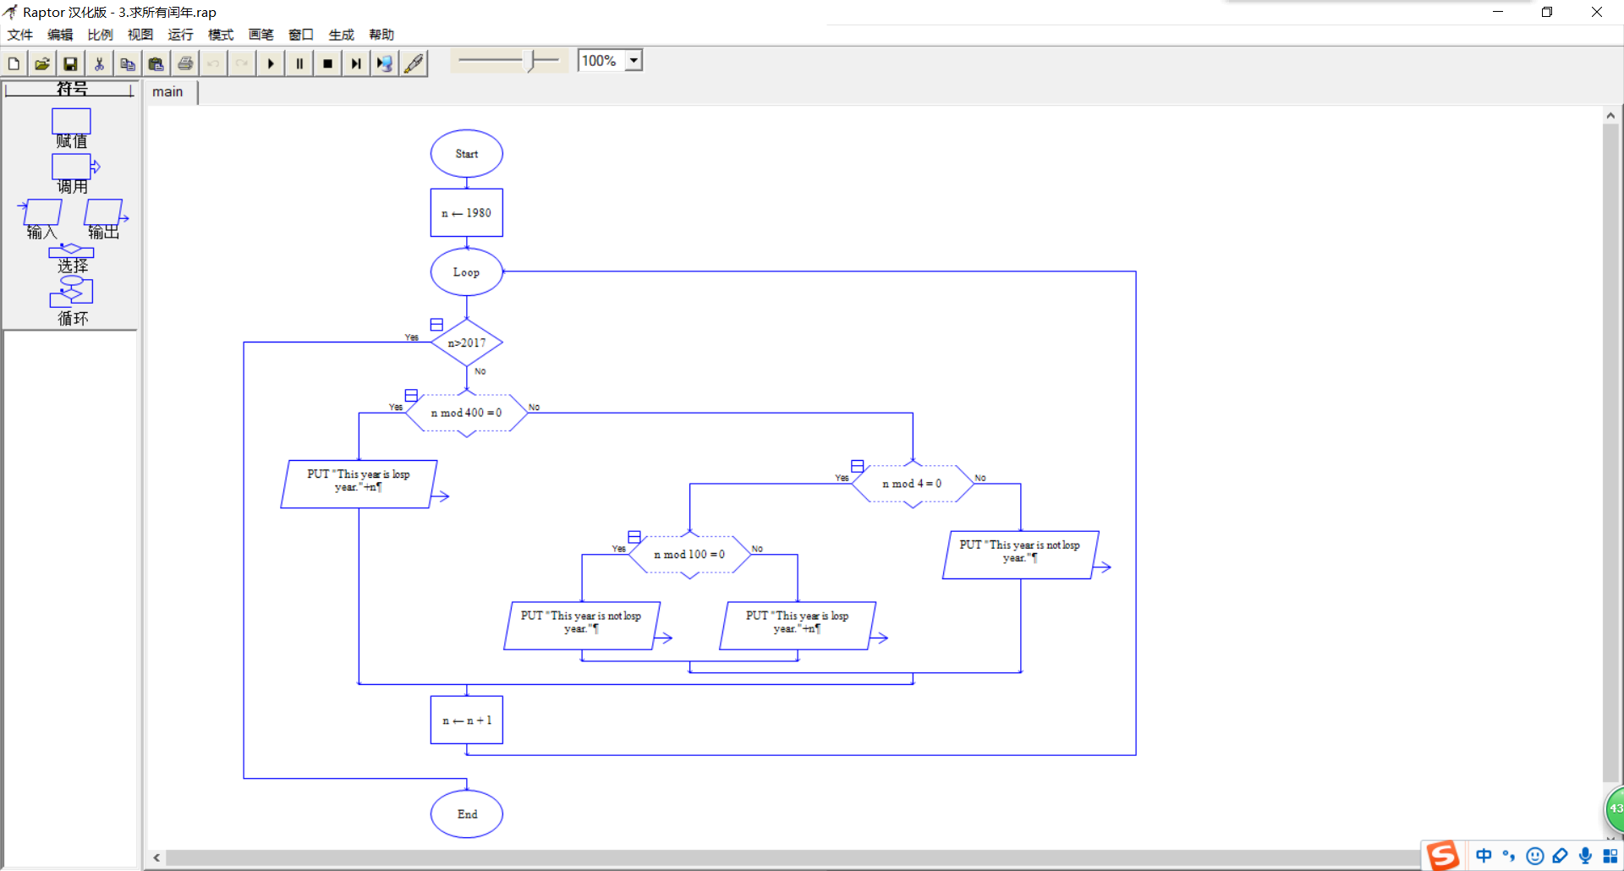Screen dimensions: 1624x871
Task: Select the Start oval
Action: 467,154
